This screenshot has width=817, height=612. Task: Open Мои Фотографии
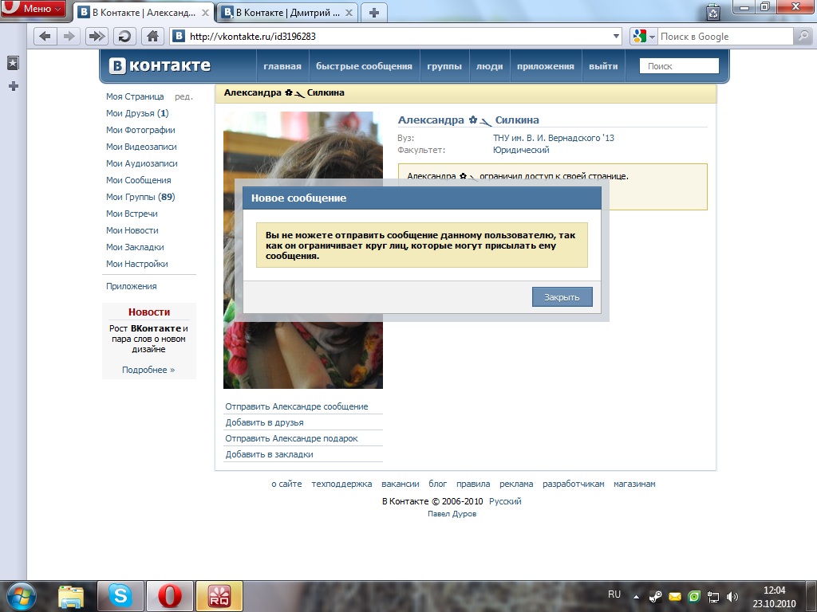pyautogui.click(x=140, y=130)
